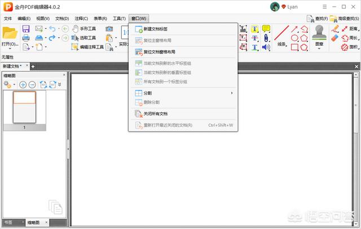Viewport: 361px width, 229px height.
Task: Click the Snapshot camera icon
Action: (x=109, y=29)
